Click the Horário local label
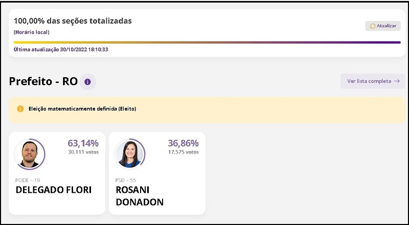The height and width of the screenshot is (225, 409). coord(31,32)
